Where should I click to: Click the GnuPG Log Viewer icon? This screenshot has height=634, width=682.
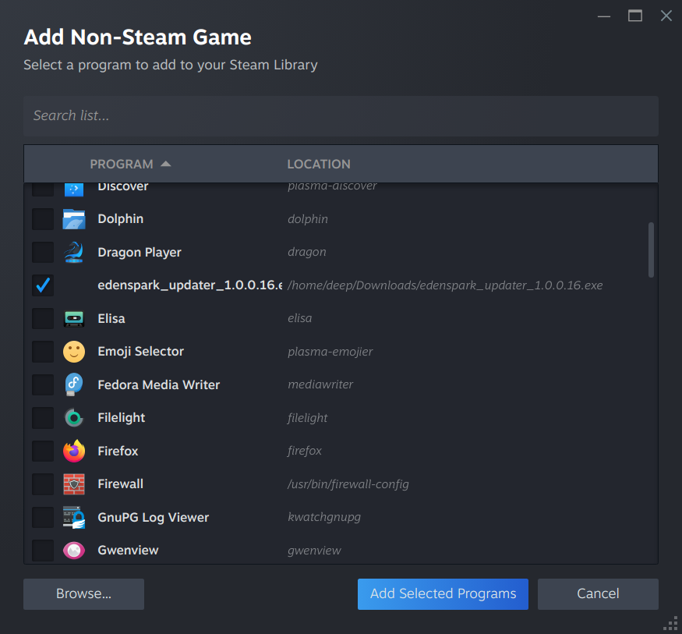74,517
